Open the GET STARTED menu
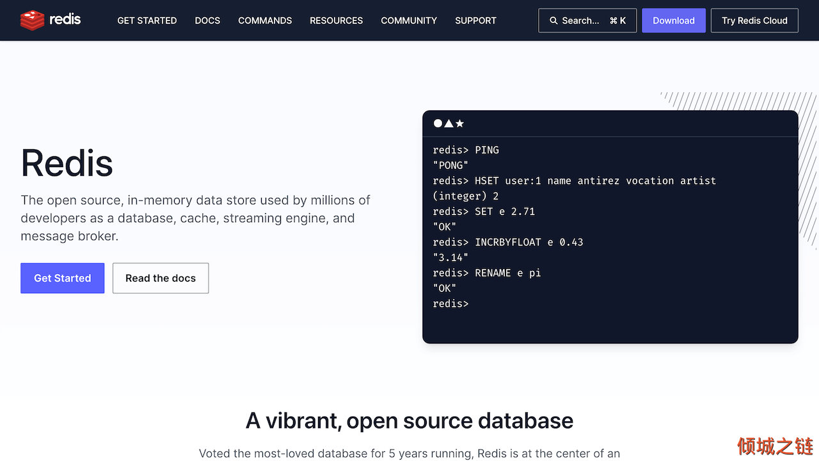The width and height of the screenshot is (819, 461). click(x=147, y=20)
